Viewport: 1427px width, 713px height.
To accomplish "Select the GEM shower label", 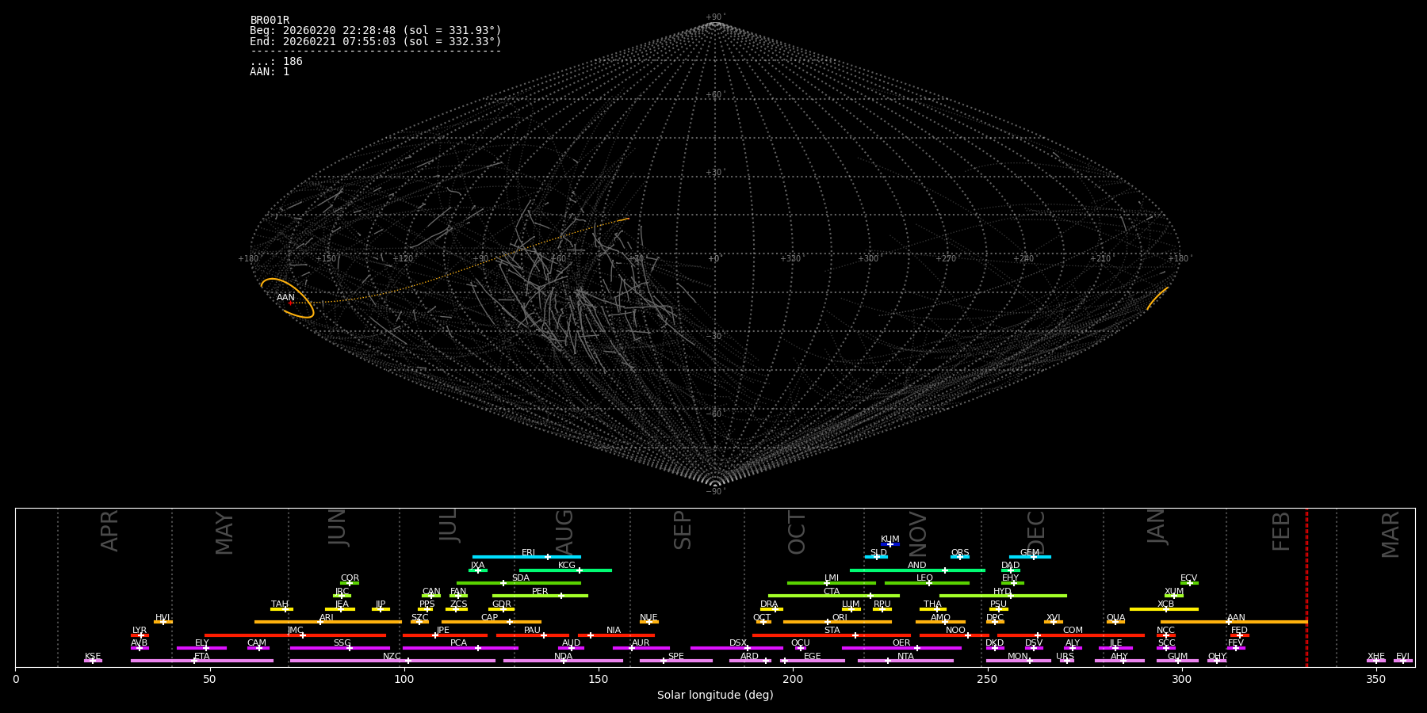I will coord(1030,553).
